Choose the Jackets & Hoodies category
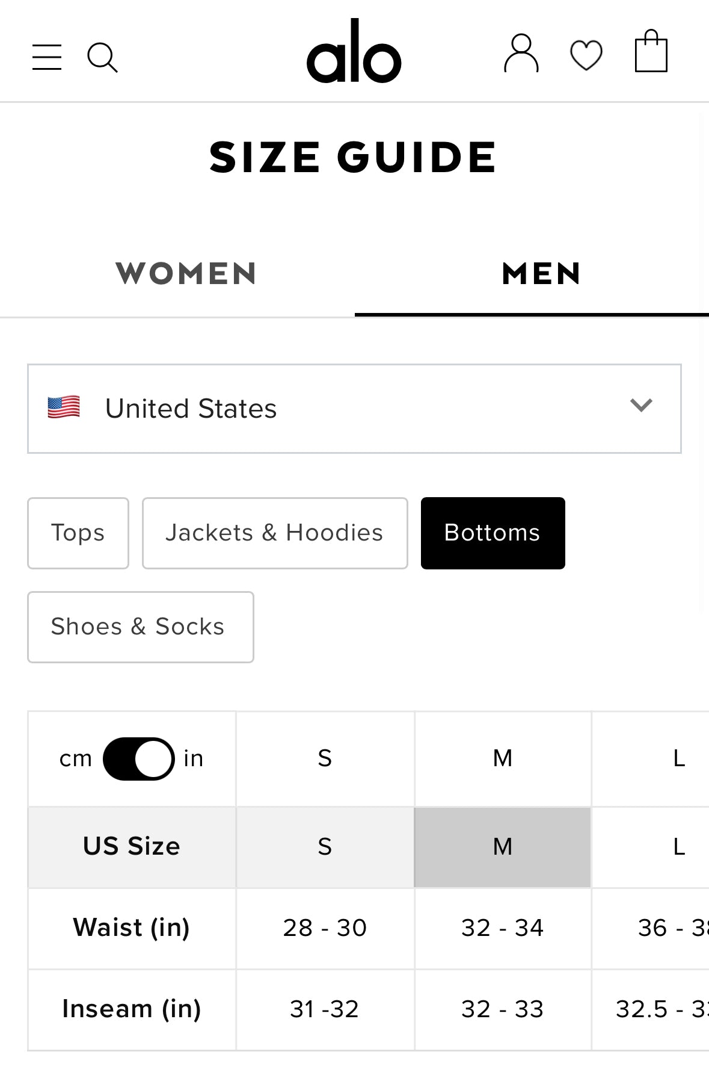The width and height of the screenshot is (709, 1078). [x=275, y=533]
